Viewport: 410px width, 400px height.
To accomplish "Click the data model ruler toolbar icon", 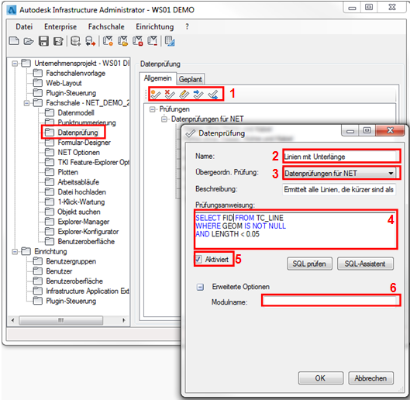I will 170,41.
